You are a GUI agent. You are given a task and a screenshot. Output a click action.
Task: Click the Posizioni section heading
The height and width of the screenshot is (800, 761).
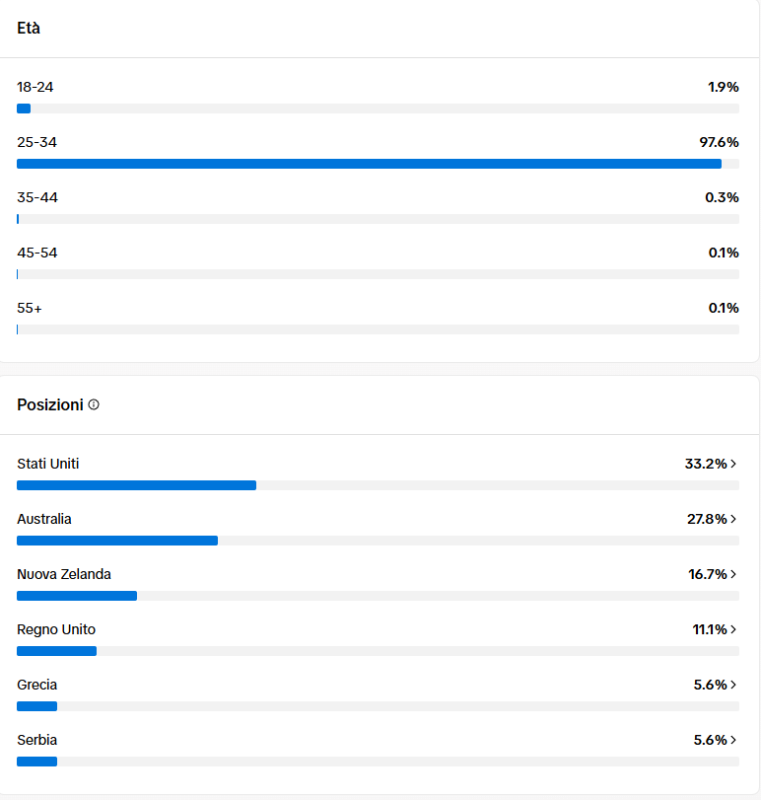(x=49, y=404)
